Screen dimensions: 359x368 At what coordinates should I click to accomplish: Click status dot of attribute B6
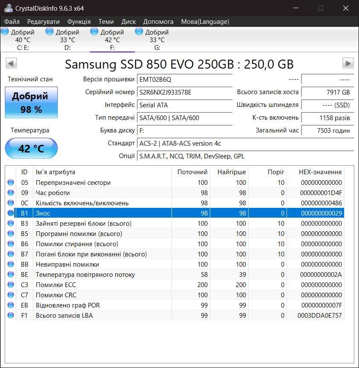click(x=11, y=244)
